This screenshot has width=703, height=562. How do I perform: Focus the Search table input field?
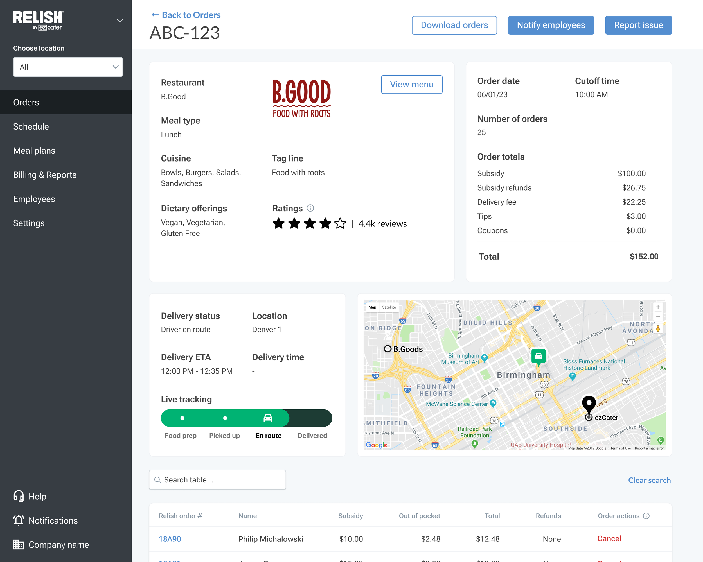tap(217, 480)
